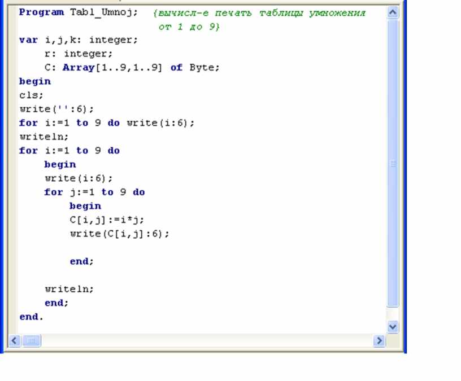Click the indented 'write(i:6);' line
The image size is (461, 381).
click(x=79, y=178)
